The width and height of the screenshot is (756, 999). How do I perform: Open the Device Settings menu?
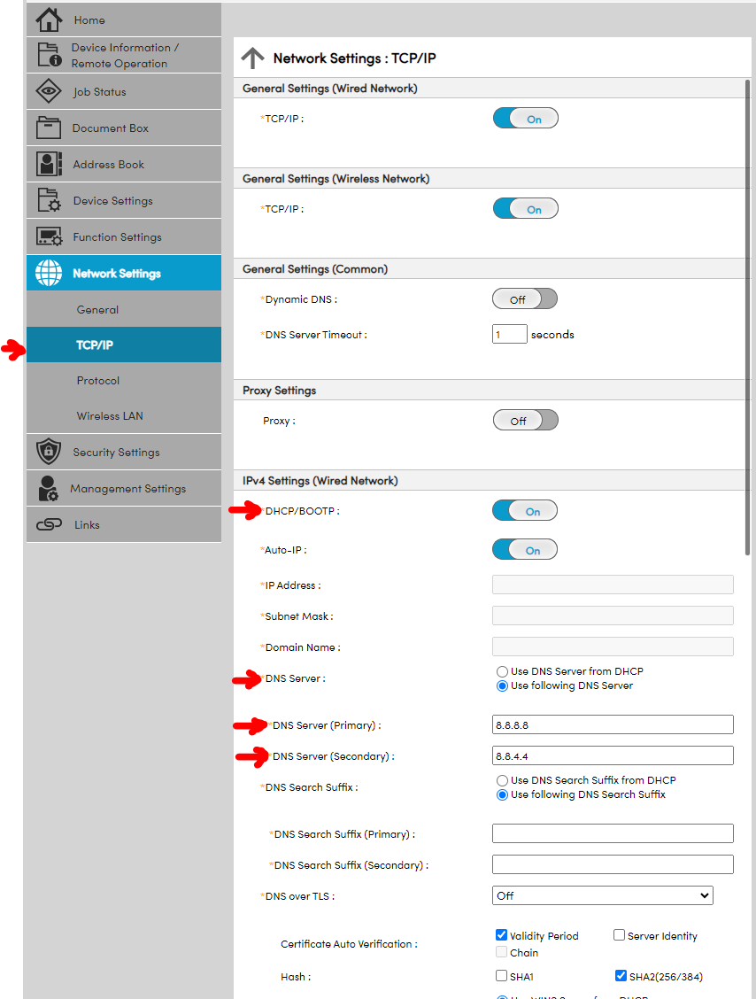(x=124, y=200)
